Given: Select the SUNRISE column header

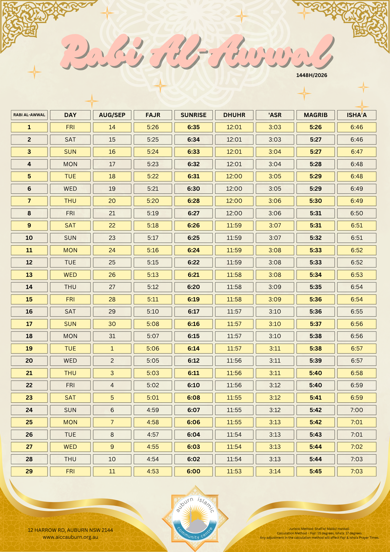Looking at the screenshot, I should tap(193, 115).
